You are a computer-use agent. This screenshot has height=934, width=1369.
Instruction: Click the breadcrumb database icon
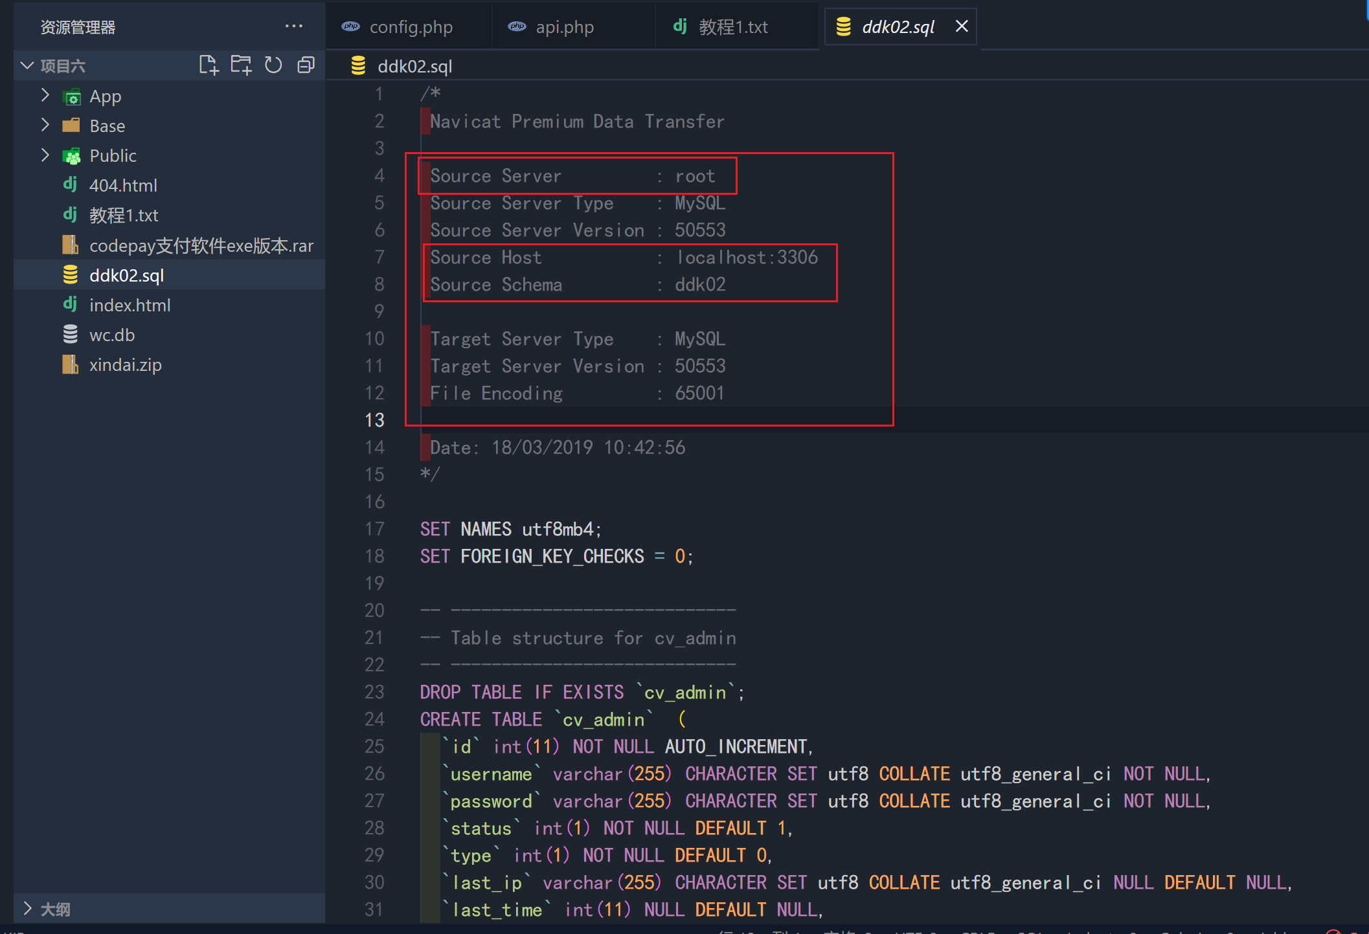[358, 66]
